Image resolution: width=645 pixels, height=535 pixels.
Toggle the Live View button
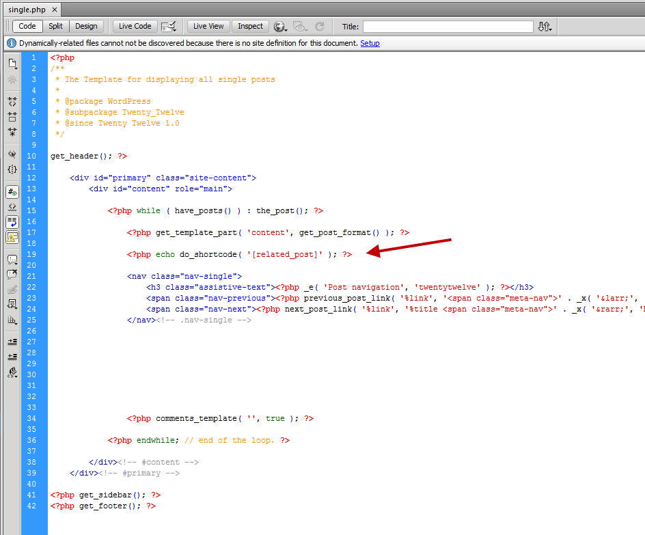click(x=208, y=27)
